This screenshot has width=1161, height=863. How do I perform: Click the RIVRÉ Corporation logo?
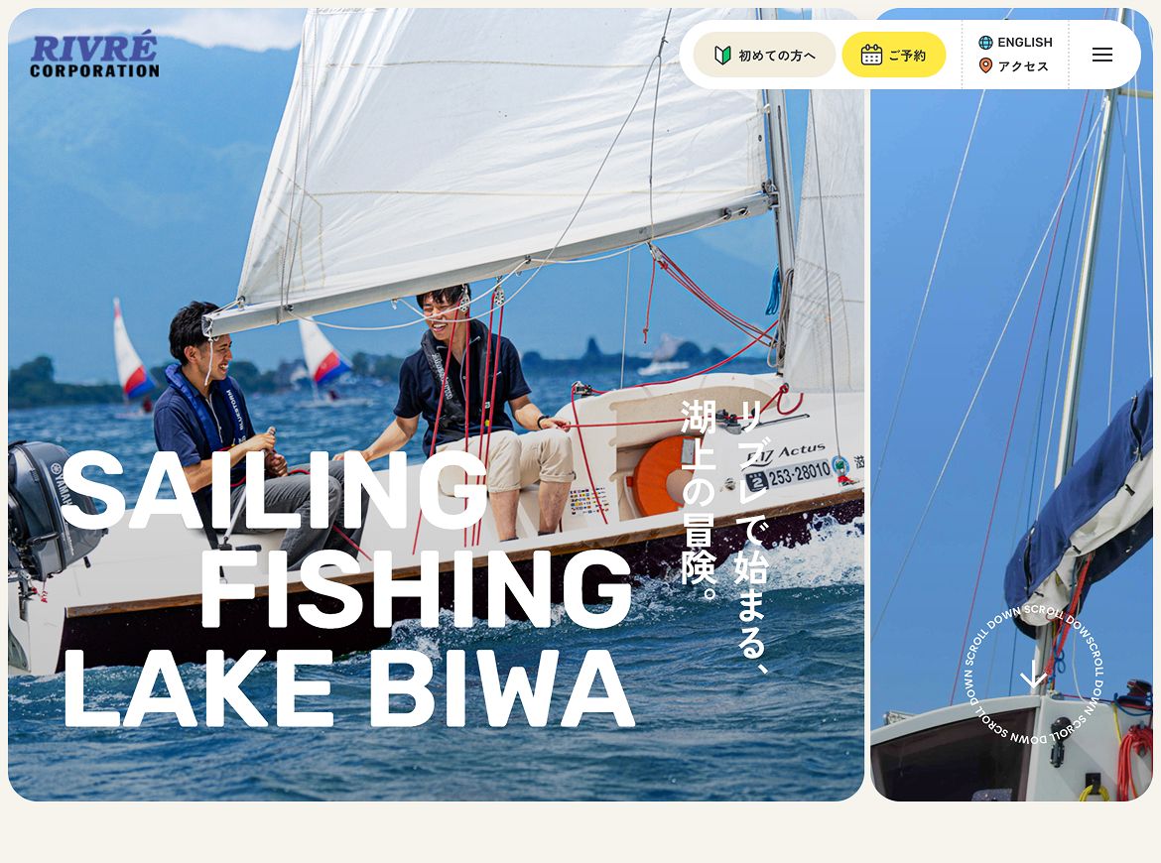coord(94,54)
